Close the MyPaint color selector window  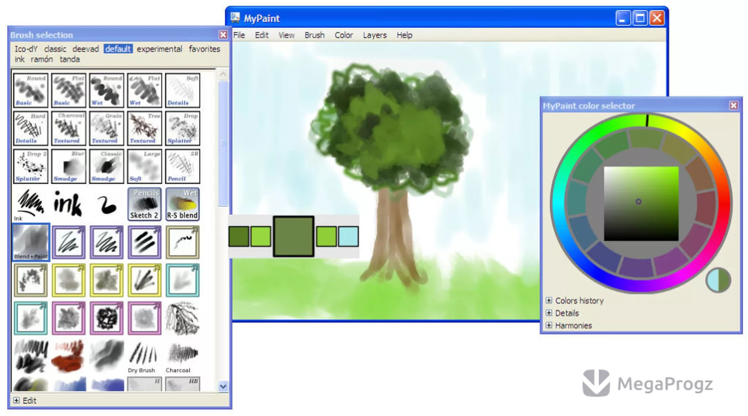[734, 105]
